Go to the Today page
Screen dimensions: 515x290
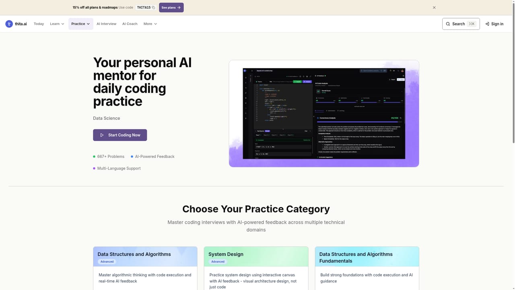click(x=39, y=24)
